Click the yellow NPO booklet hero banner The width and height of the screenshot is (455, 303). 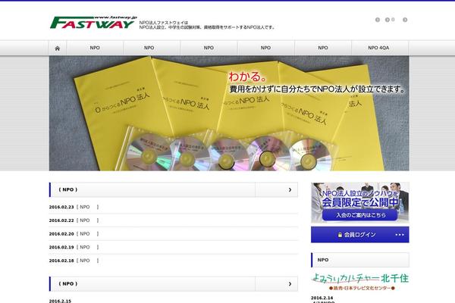(x=229, y=113)
